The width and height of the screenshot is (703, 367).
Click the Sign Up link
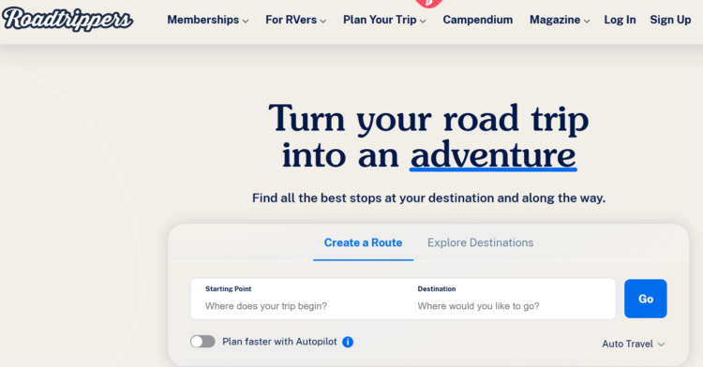pyautogui.click(x=670, y=21)
